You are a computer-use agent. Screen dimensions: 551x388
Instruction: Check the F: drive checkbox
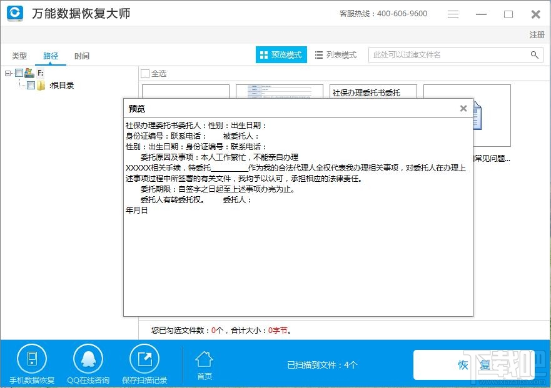19,73
